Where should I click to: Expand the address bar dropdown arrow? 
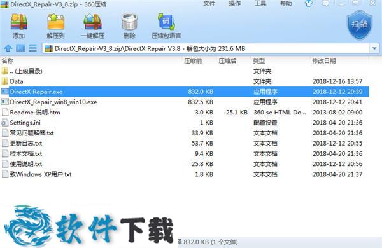374,48
